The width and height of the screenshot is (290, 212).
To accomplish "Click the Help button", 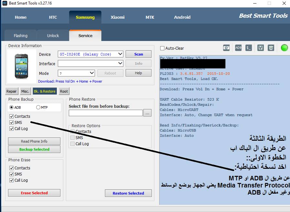I will tap(139, 73).
